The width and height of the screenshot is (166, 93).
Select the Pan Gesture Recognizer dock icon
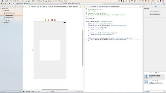[52, 20]
